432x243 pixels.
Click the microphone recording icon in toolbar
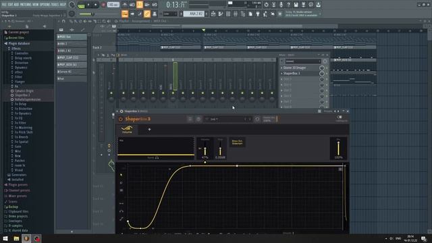tap(281, 5)
